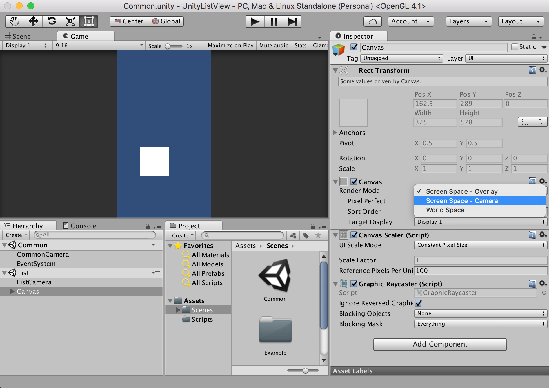Select the Rect Transform tool
549x388 pixels.
click(x=89, y=21)
